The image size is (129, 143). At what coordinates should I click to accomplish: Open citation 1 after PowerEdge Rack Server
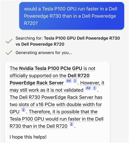(x=75, y=81)
